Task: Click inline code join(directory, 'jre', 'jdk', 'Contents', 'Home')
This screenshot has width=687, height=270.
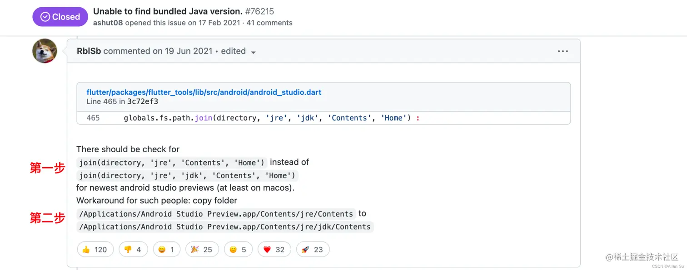Action: 188,175
